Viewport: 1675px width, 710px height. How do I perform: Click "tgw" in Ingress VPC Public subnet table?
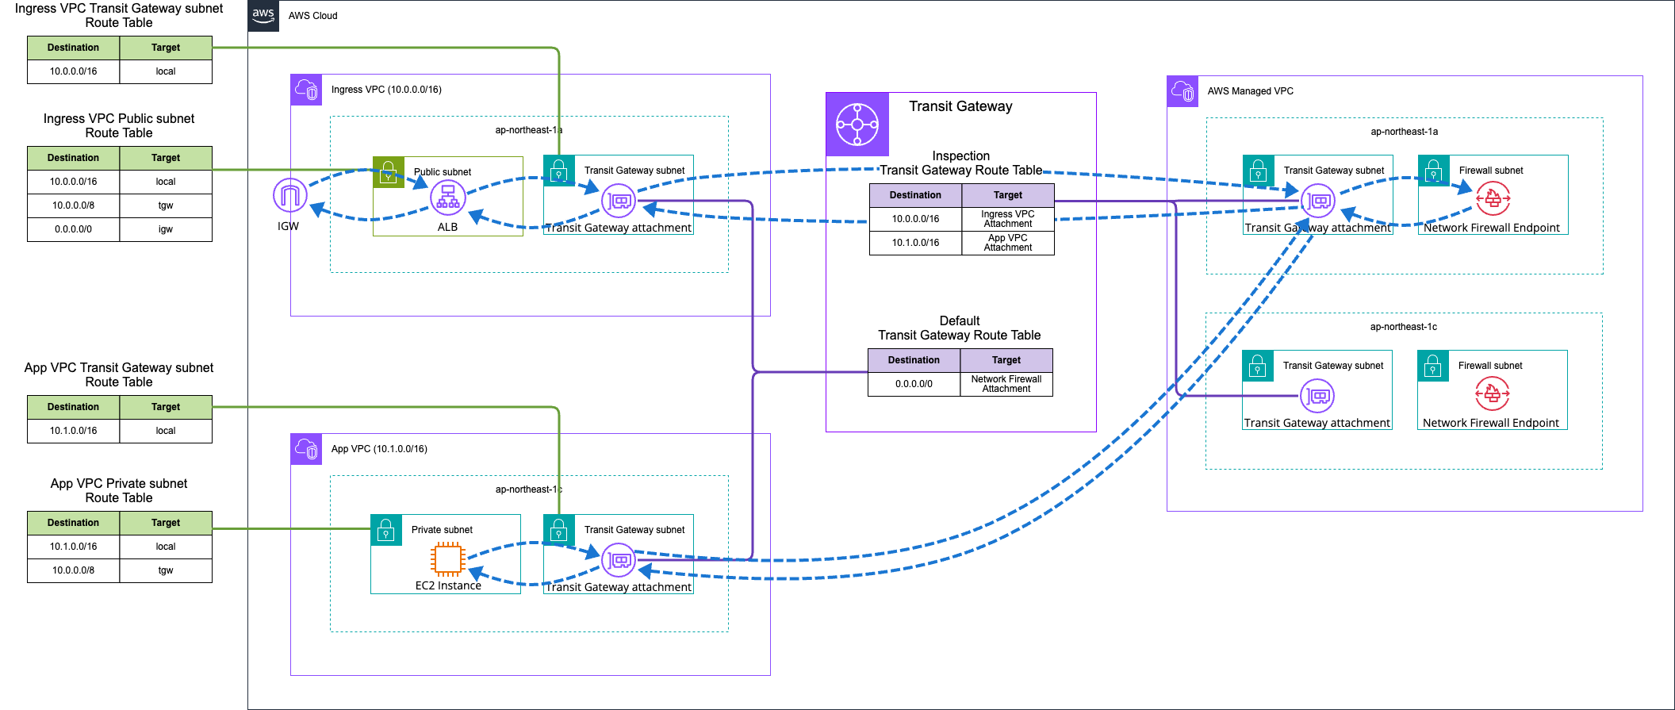pos(166,205)
